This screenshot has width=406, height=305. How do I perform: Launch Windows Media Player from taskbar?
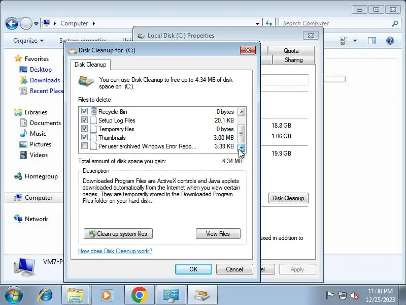tap(107, 295)
